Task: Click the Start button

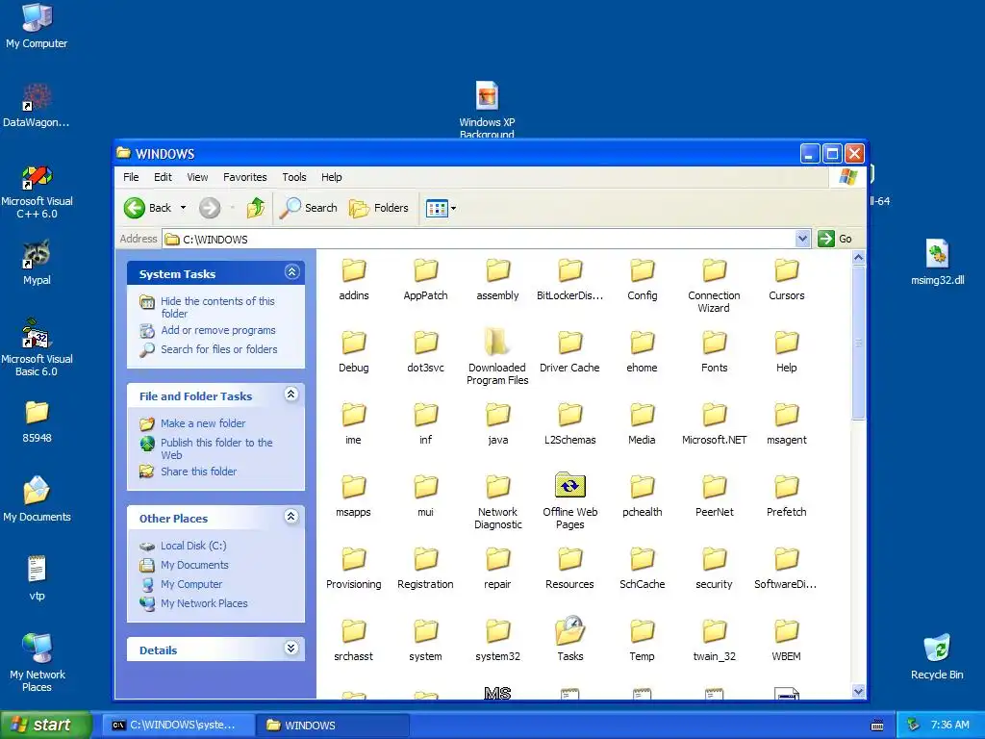Action: [x=45, y=725]
